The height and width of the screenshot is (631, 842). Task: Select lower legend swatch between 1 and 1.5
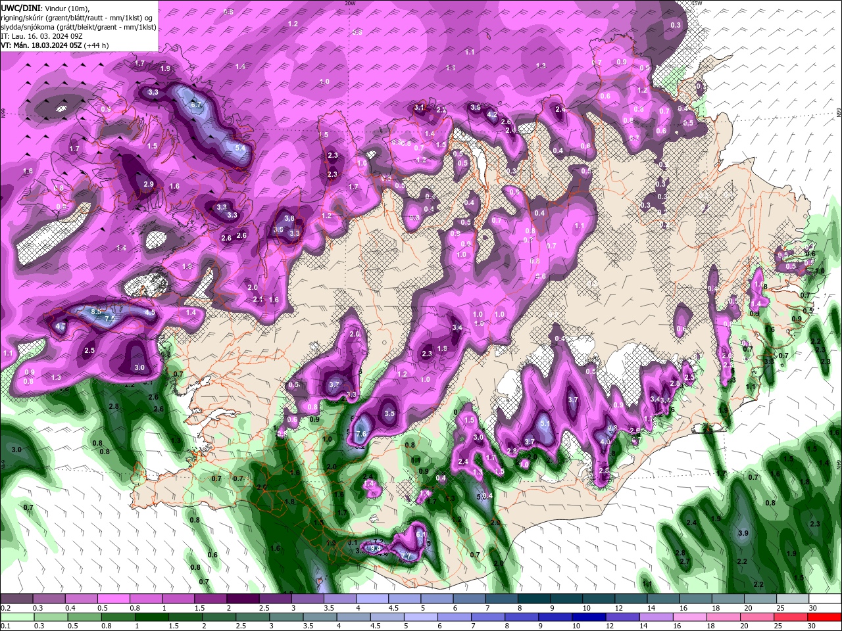point(152,617)
